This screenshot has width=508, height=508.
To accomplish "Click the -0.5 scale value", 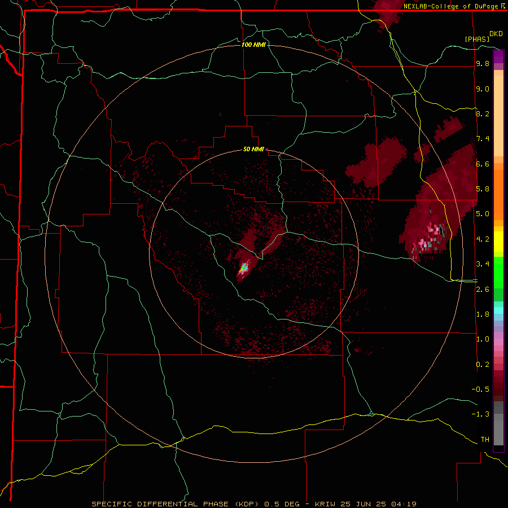I will [x=480, y=389].
